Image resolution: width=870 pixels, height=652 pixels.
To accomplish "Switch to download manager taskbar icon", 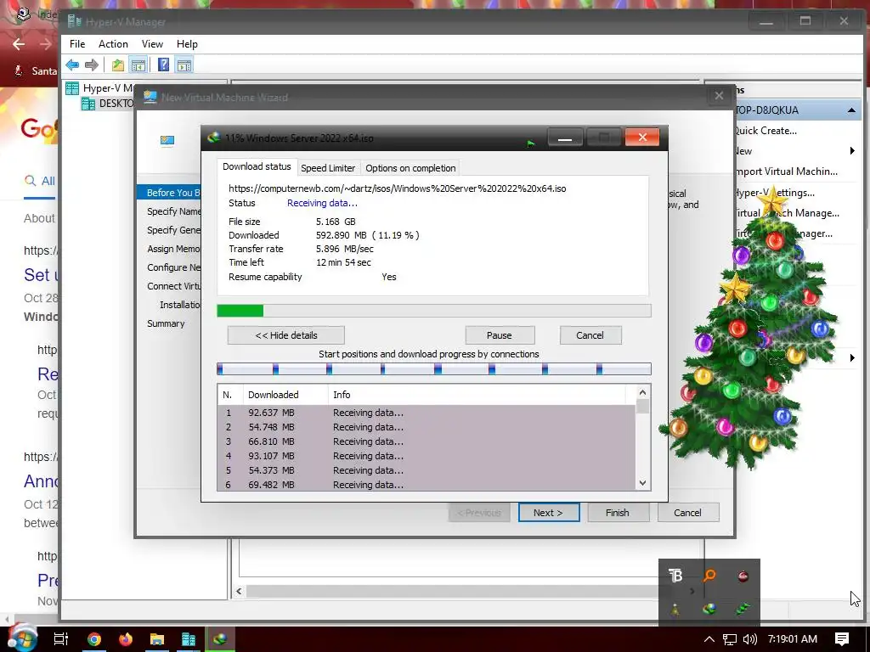I will pyautogui.click(x=220, y=639).
